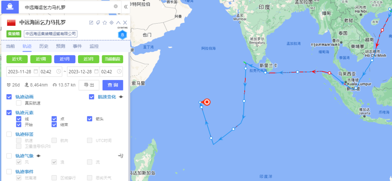This screenshot has width=392, height=181.
Task: Click the ship icon beside search box
Action: tap(10, 7)
